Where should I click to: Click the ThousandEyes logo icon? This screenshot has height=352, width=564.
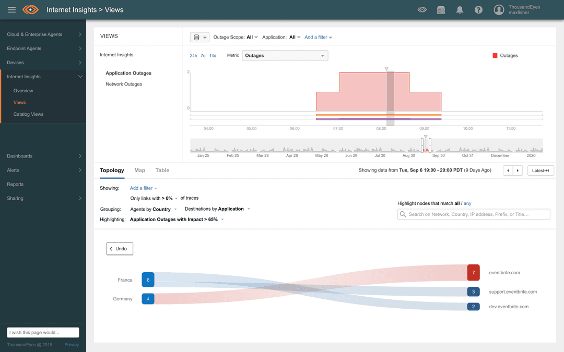coord(31,10)
